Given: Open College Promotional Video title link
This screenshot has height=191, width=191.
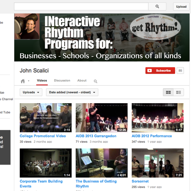Looking at the screenshot, I should coord(43,136).
